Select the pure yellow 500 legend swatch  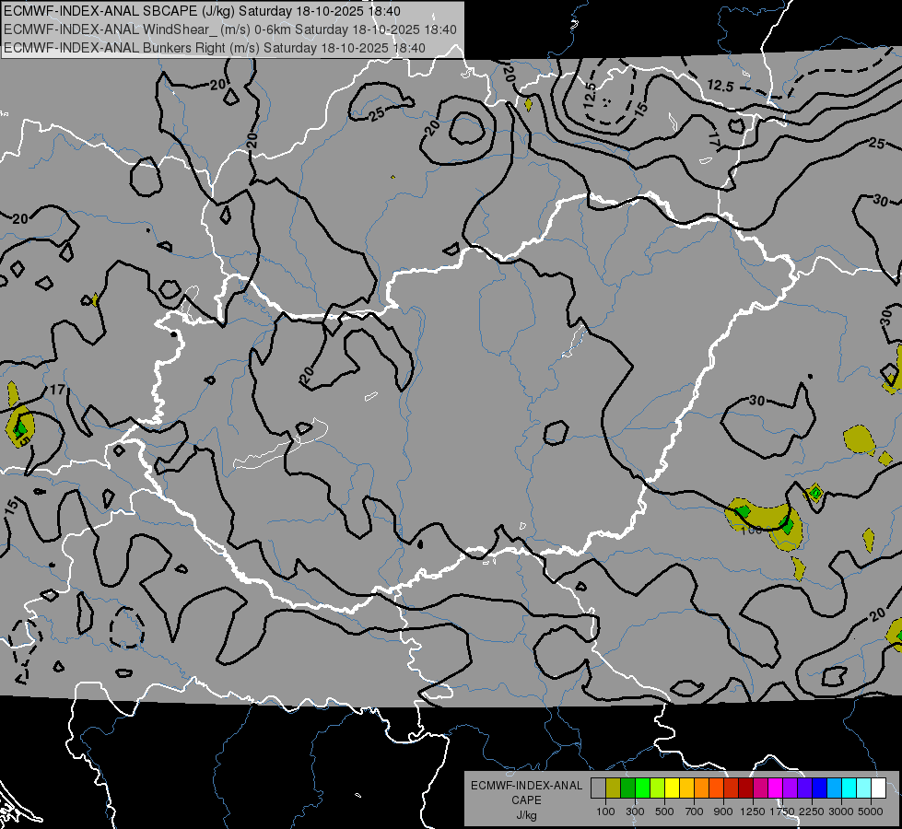tap(672, 788)
